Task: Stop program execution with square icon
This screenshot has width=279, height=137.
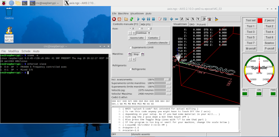Action: click(153, 19)
